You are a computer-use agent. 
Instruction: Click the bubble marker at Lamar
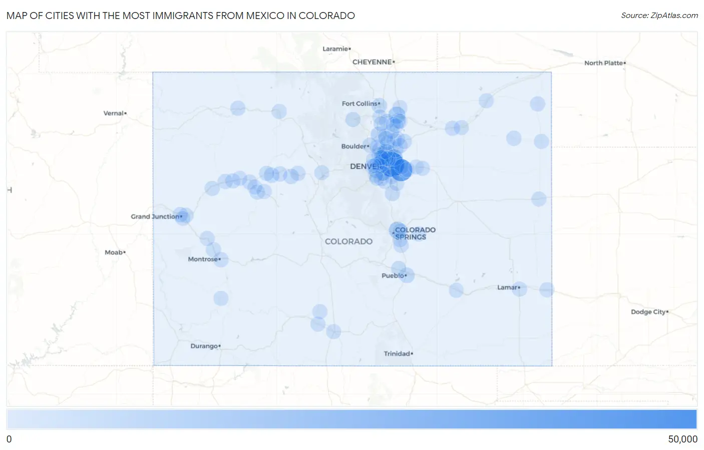pyautogui.click(x=519, y=289)
